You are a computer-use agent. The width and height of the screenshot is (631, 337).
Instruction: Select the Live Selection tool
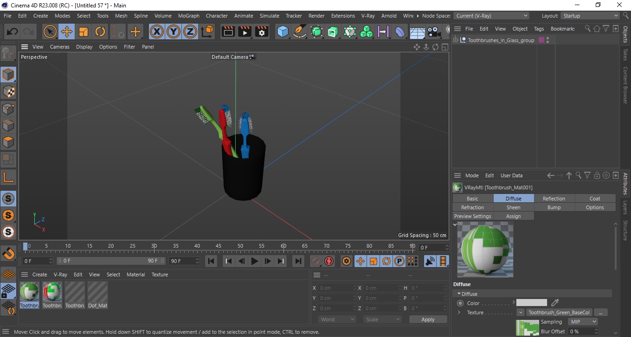coord(50,32)
